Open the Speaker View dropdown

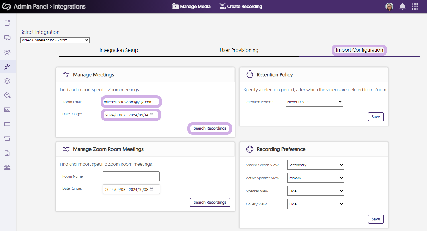pos(316,191)
